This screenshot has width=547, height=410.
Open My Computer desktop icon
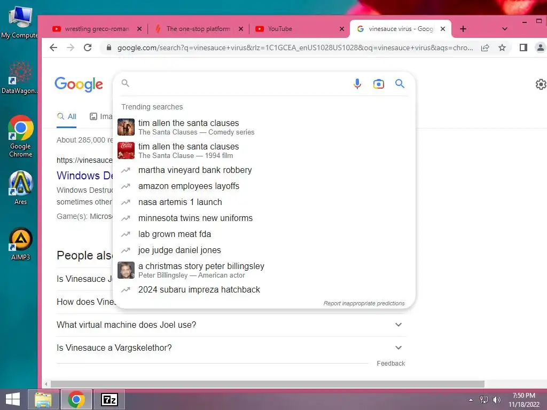click(x=20, y=22)
